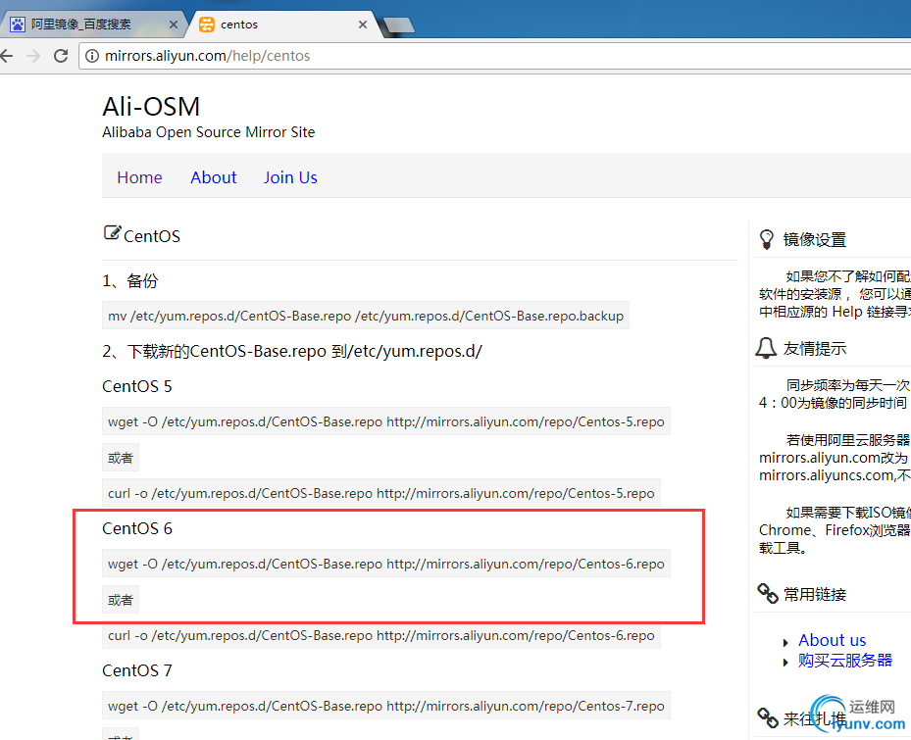Click the address bar URL field
911x740 pixels.
coord(494,56)
